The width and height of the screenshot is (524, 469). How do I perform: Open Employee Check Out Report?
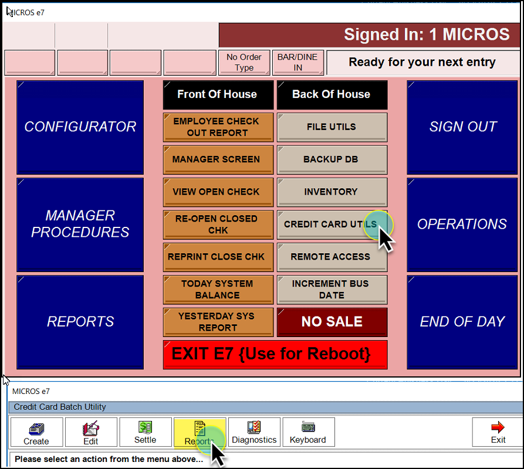(218, 127)
